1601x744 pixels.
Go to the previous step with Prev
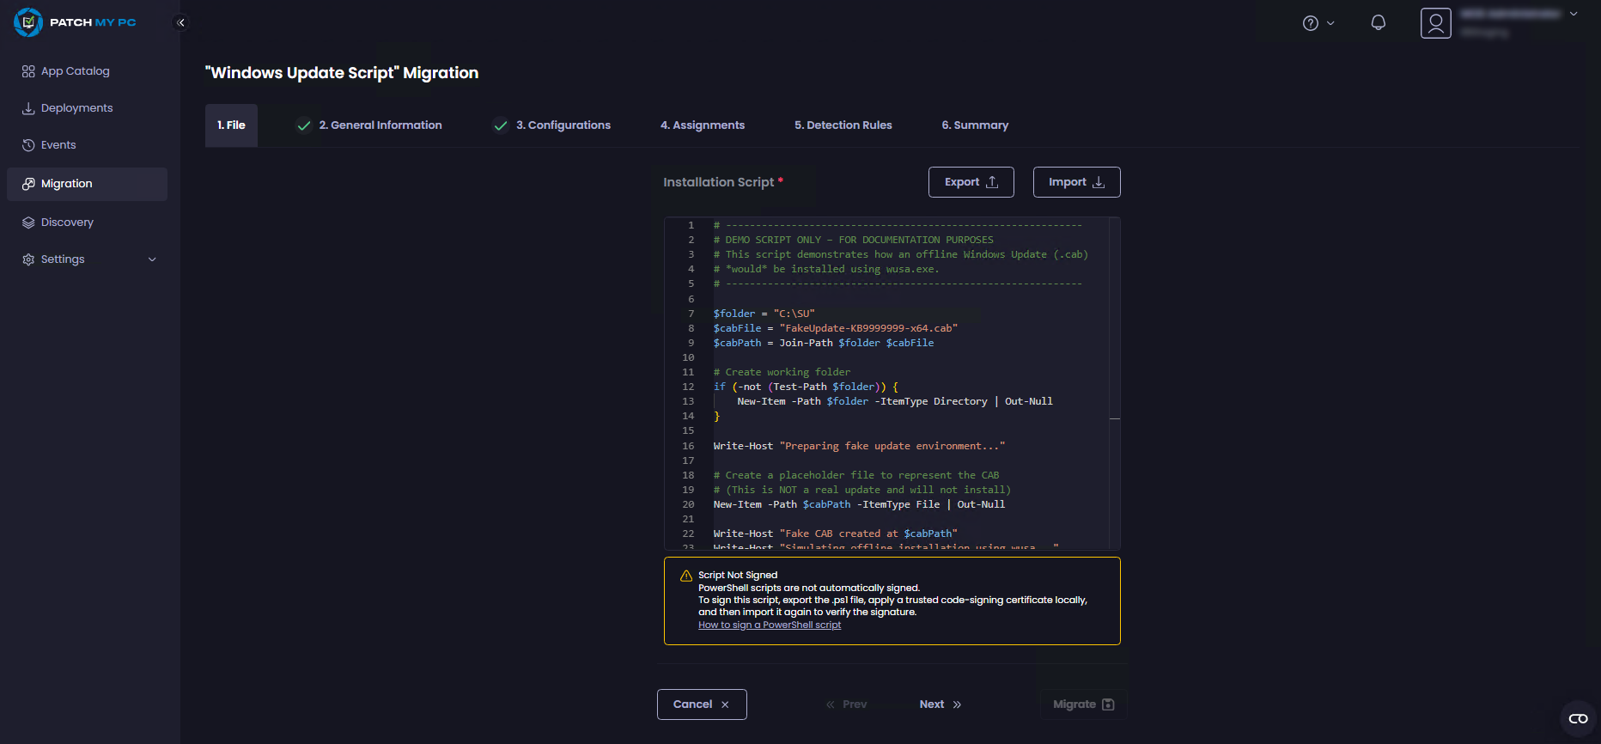tap(846, 704)
